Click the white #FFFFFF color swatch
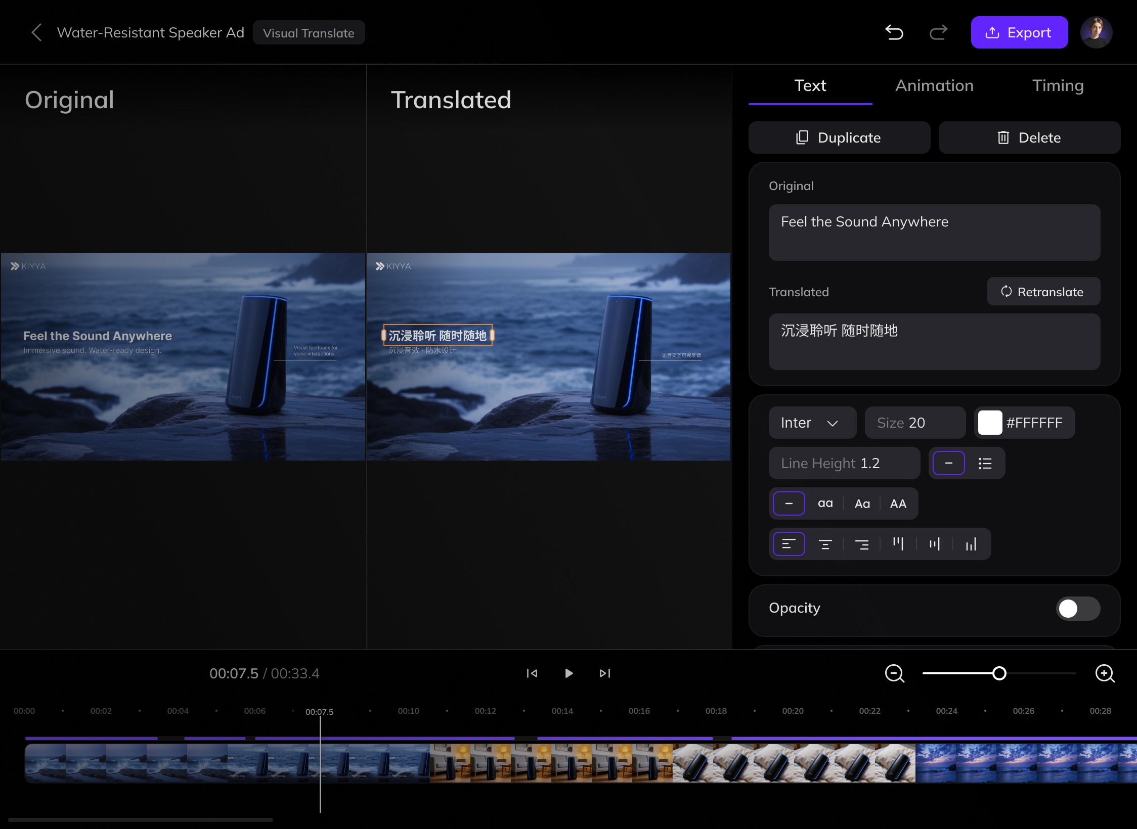 tap(990, 423)
